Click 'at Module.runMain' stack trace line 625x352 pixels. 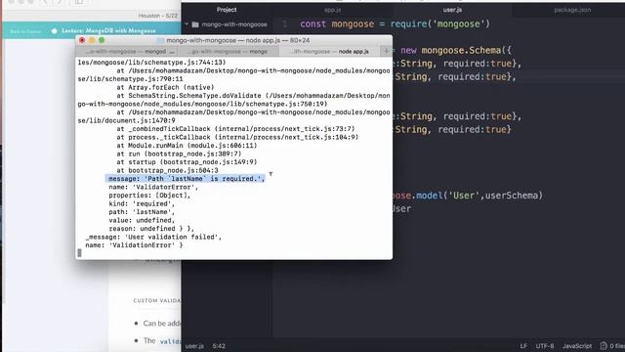(x=187, y=146)
